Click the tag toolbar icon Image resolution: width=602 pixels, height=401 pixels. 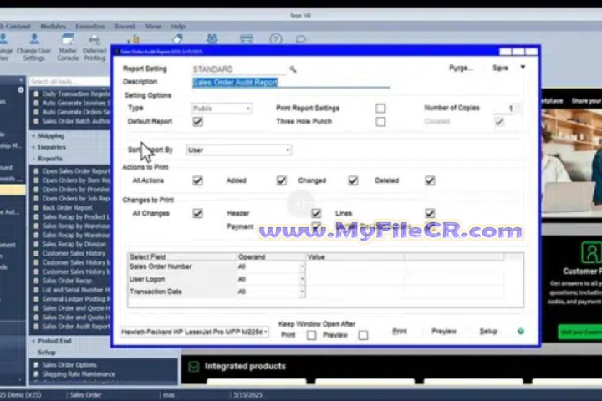(x=177, y=39)
